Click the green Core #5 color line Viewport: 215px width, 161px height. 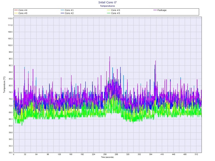pos(109,13)
